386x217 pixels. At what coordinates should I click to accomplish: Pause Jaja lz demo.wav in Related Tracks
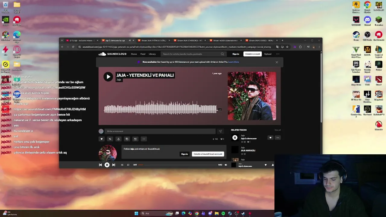coord(235,138)
